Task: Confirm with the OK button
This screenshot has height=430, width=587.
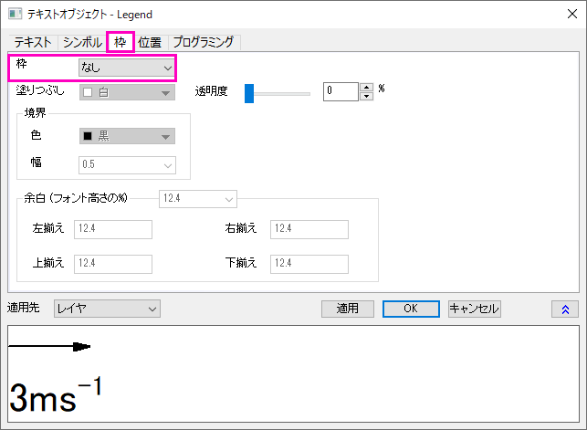Action: tap(411, 309)
